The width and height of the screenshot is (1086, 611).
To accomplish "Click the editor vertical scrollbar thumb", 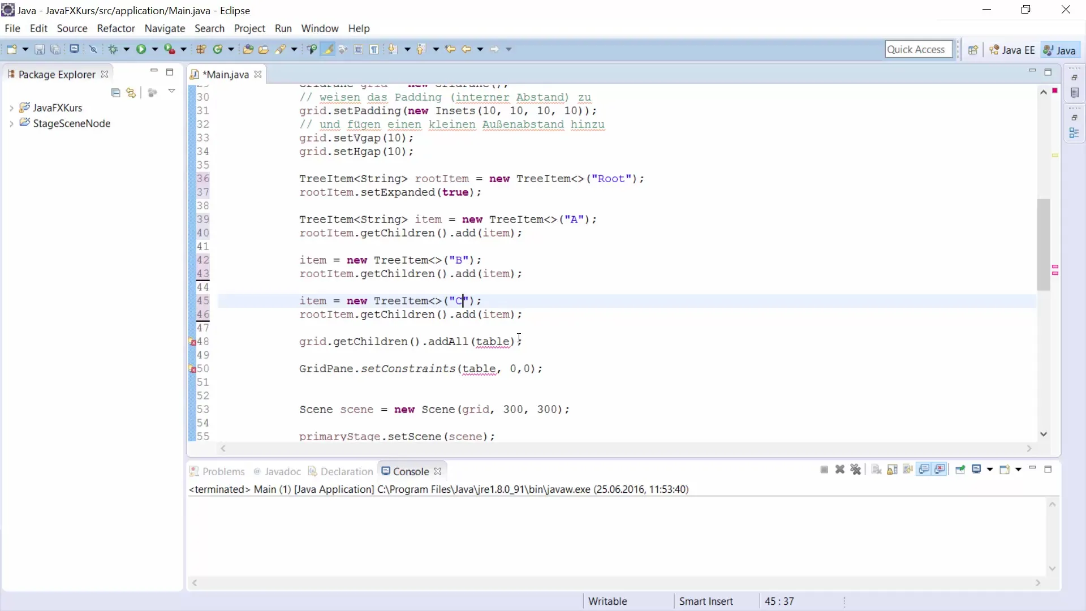I will coord(1044,244).
